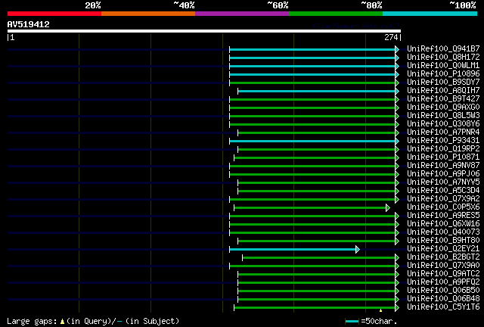Click the cyan alignment bar for A8QIH7

[x=317, y=91]
